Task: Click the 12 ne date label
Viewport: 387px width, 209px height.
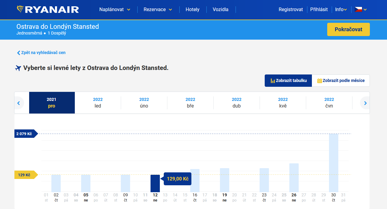Action: pyautogui.click(x=155, y=198)
